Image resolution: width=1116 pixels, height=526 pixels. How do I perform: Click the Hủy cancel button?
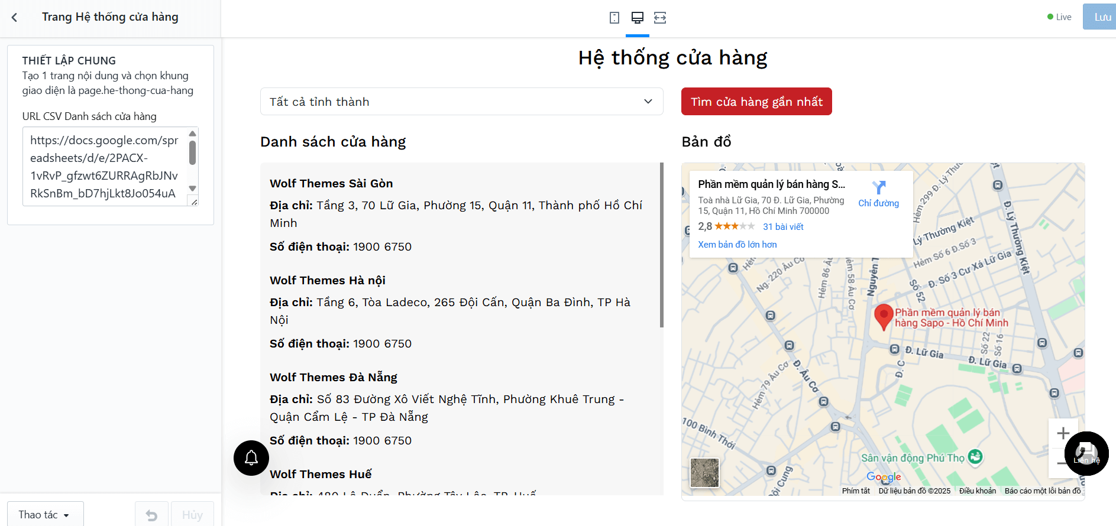pyautogui.click(x=192, y=515)
